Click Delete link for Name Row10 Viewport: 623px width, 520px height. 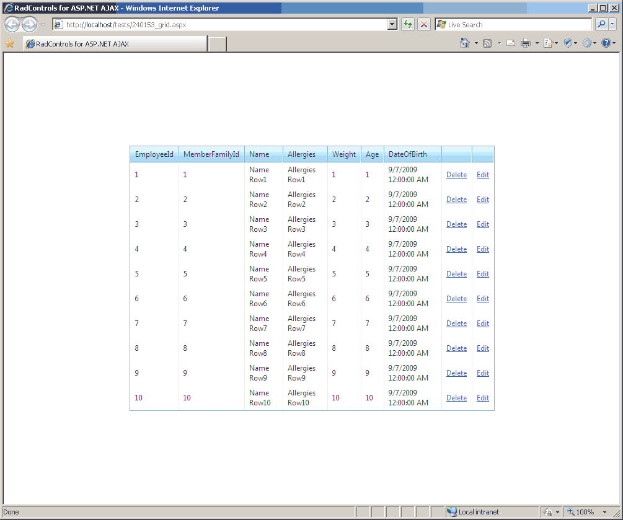[x=456, y=398]
